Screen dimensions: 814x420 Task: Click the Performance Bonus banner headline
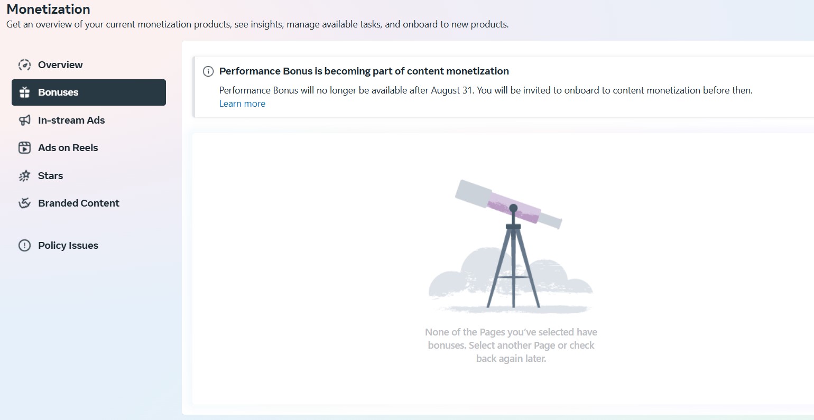(x=364, y=71)
